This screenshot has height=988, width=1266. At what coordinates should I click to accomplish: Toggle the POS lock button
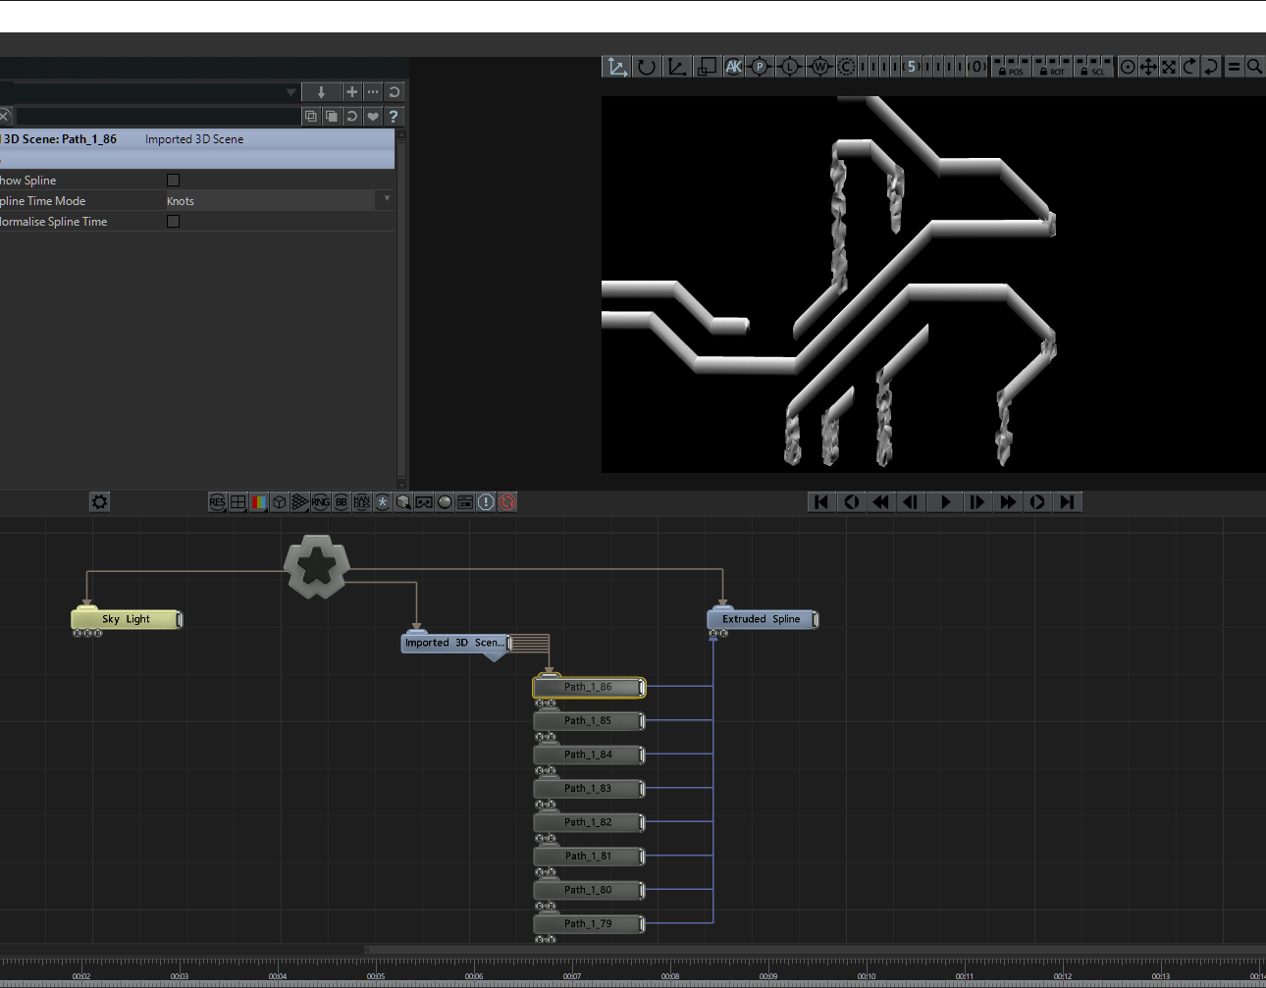tap(1011, 67)
